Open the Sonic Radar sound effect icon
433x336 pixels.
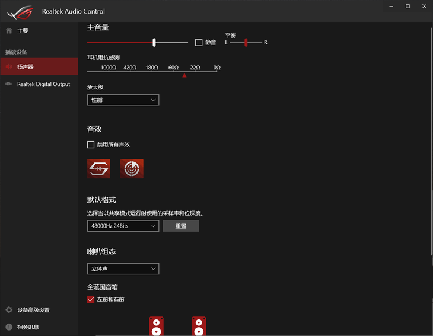(132, 168)
